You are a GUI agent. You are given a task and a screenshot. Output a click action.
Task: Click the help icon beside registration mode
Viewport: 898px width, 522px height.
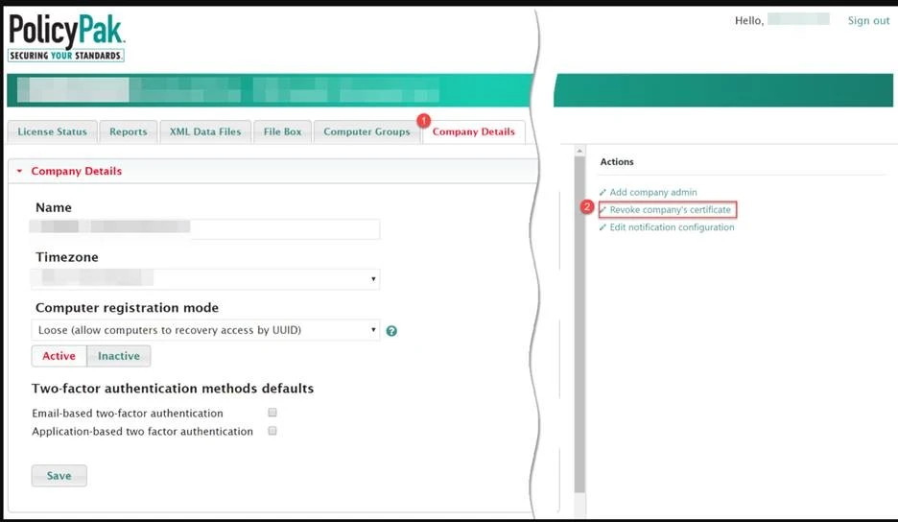pos(391,331)
